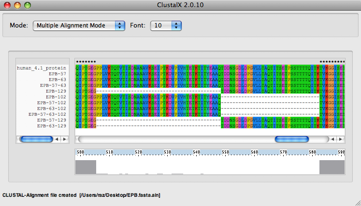Zoom the ClustalX window with green button
This screenshot has width=361, height=206.
(x=27, y=5)
